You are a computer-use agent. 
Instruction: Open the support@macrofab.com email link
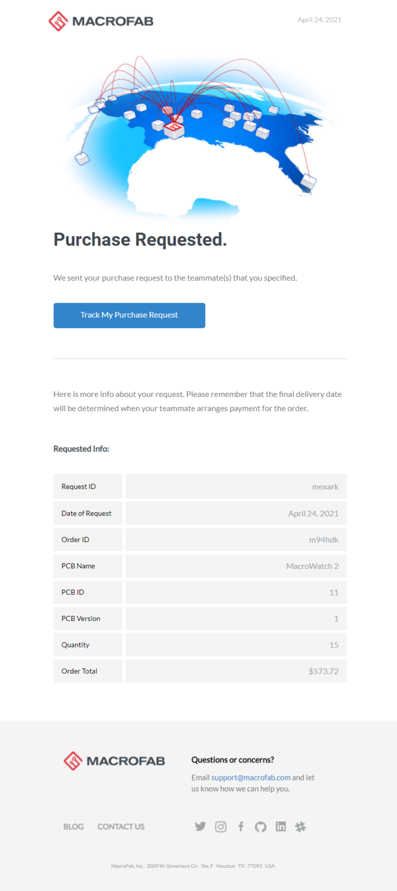click(251, 778)
